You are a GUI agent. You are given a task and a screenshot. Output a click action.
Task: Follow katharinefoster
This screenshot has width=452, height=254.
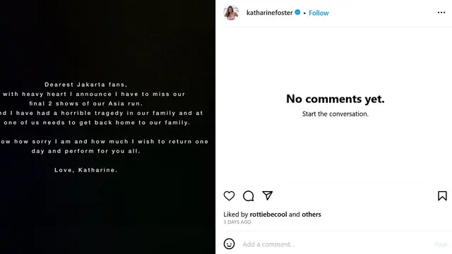point(319,13)
